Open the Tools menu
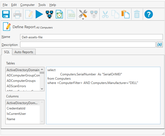165x136 pixels. tap(42, 5)
